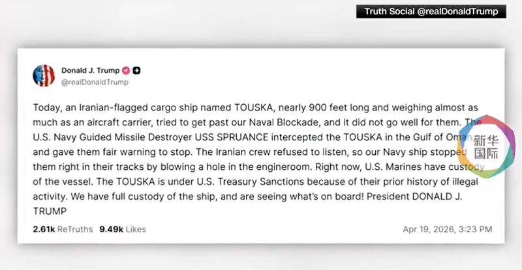Click the red verified checkmark badge
The height and width of the screenshot is (270, 522).
coord(125,70)
